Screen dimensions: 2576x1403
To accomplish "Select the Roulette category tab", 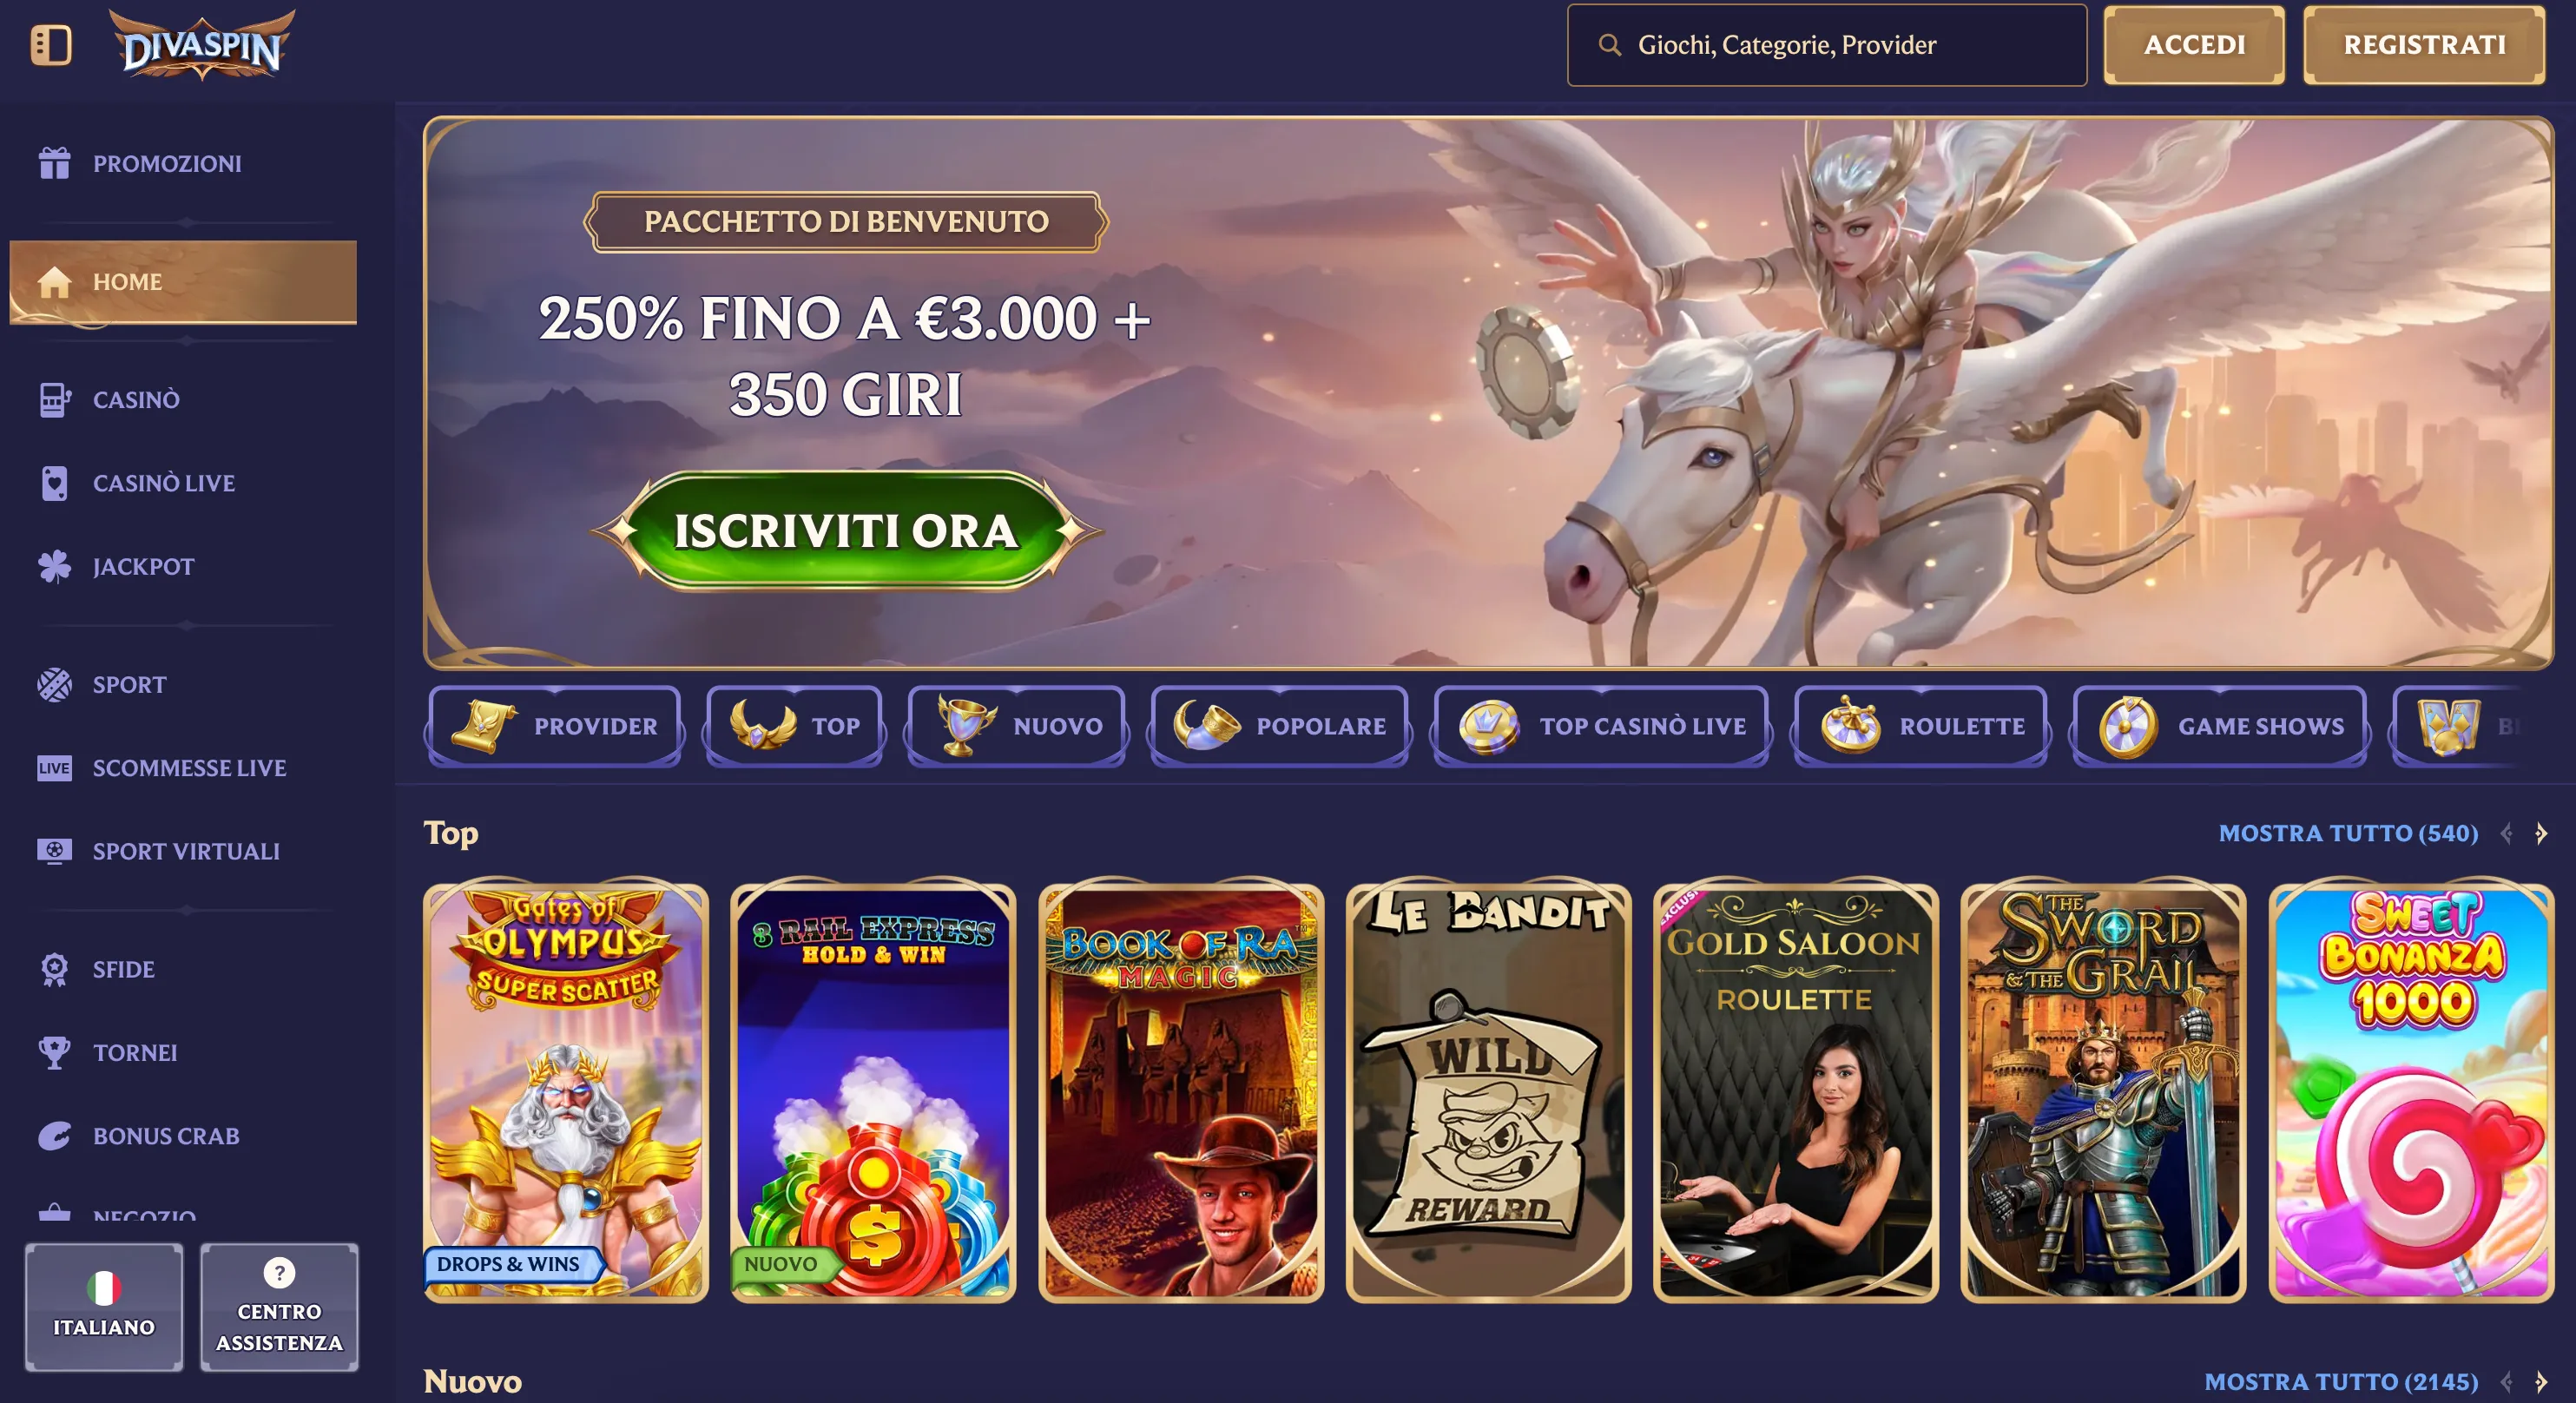I will (x=1920, y=726).
